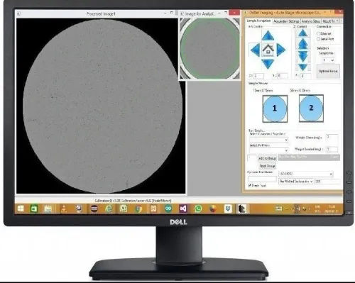Click the Add to Group button
The width and height of the screenshot is (355, 283).
[x=267, y=158]
